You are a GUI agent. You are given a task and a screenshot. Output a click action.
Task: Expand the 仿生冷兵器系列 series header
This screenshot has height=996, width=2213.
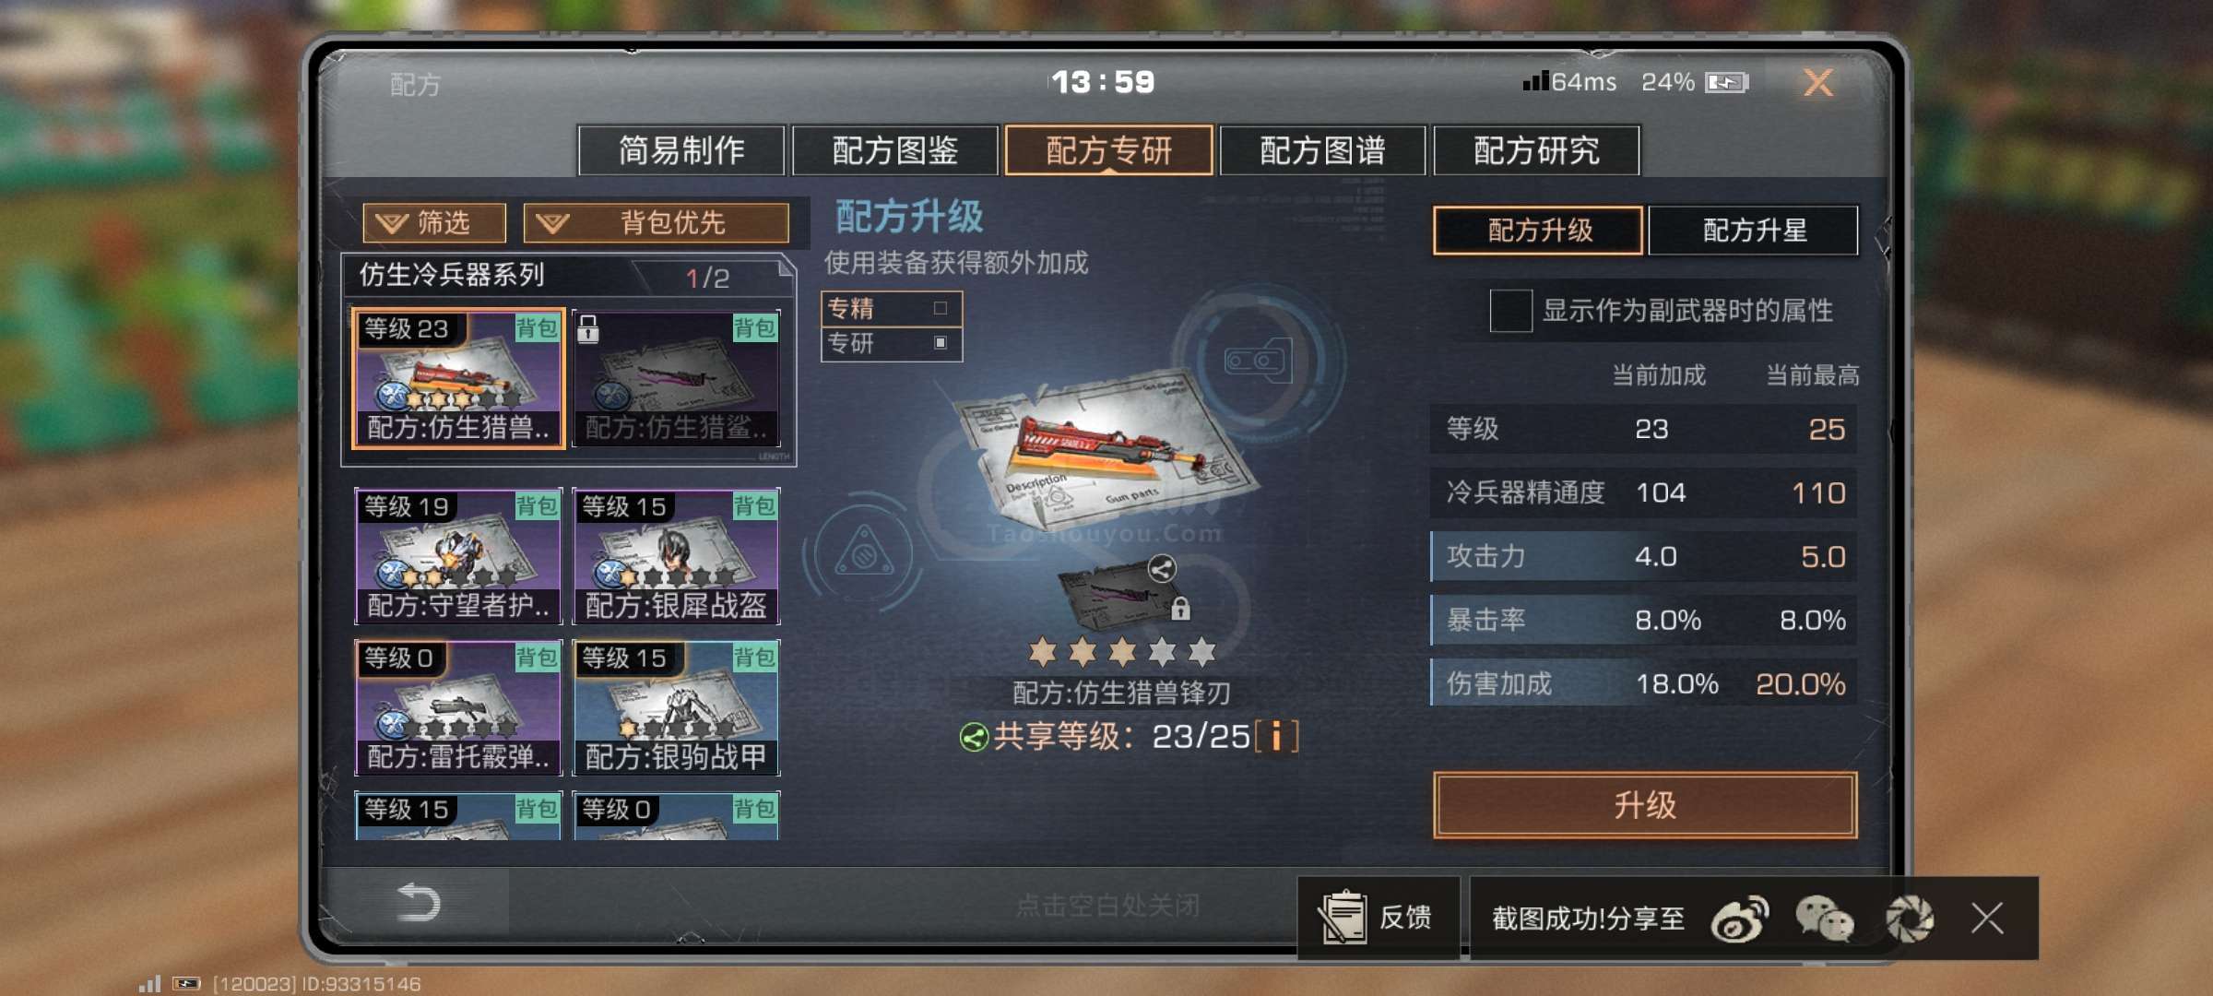click(569, 276)
